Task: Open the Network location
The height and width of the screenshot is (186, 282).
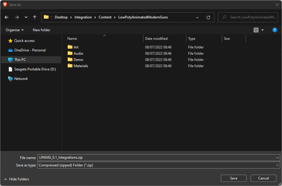Action: (x=21, y=79)
